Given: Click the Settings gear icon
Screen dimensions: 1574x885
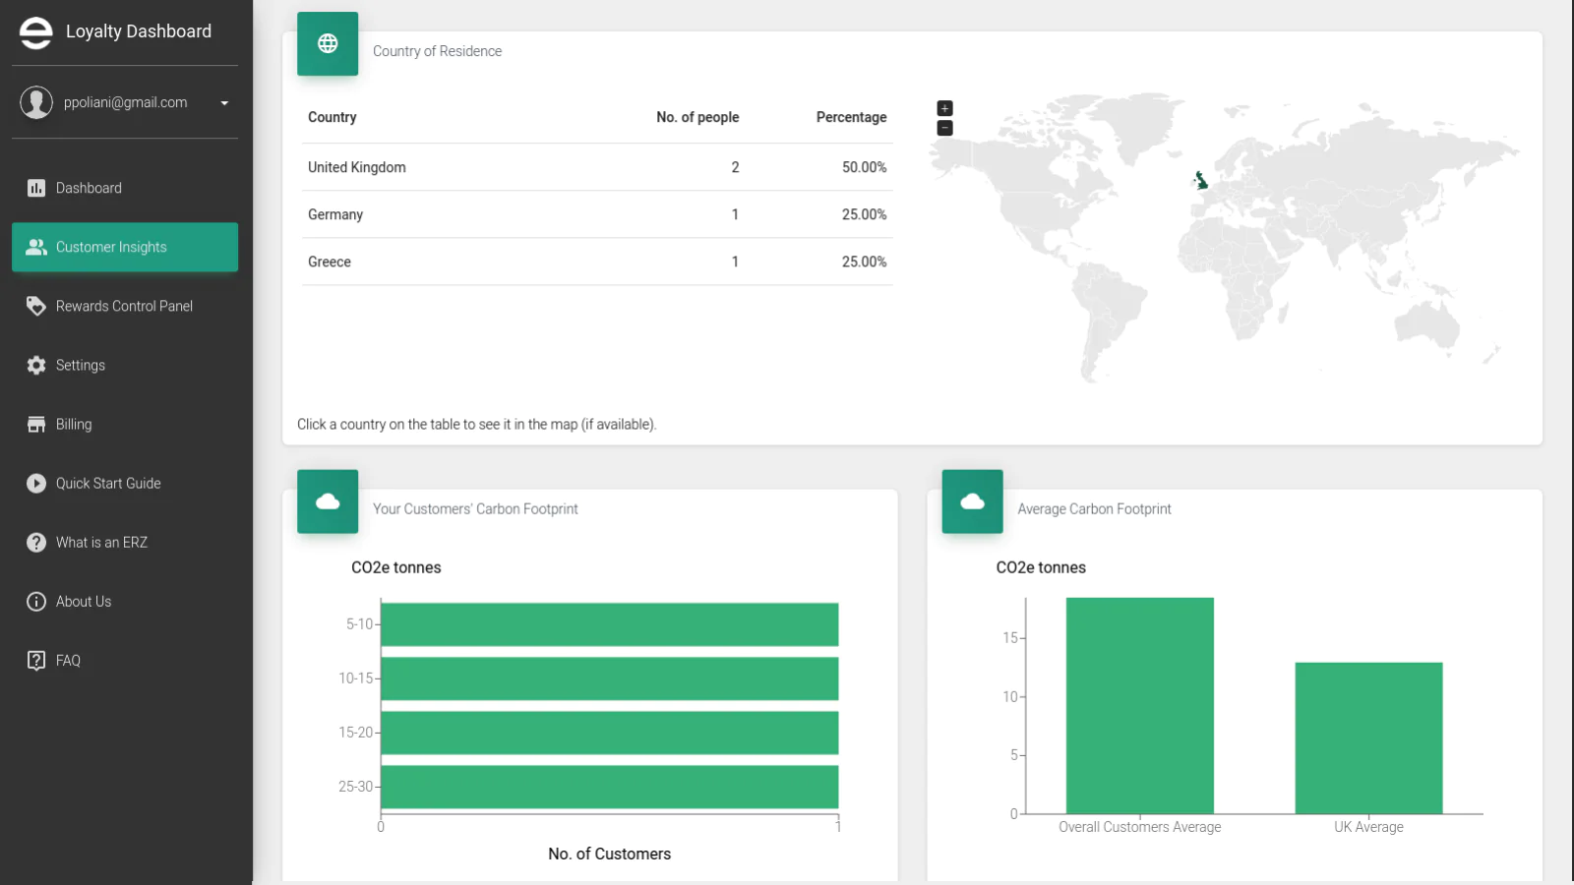Looking at the screenshot, I should pos(36,365).
